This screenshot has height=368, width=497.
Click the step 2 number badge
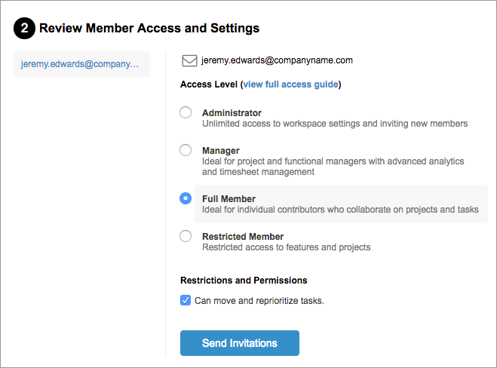(x=24, y=29)
